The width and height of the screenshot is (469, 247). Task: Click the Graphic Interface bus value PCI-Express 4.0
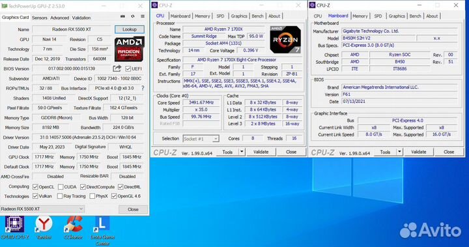tap(407, 121)
